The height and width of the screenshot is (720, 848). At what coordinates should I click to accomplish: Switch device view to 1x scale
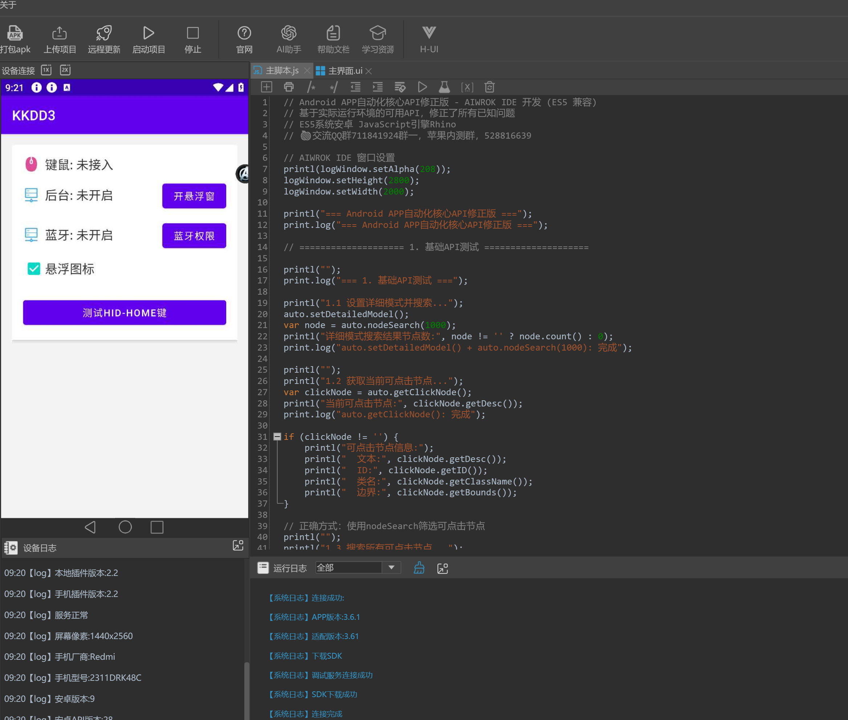point(46,70)
